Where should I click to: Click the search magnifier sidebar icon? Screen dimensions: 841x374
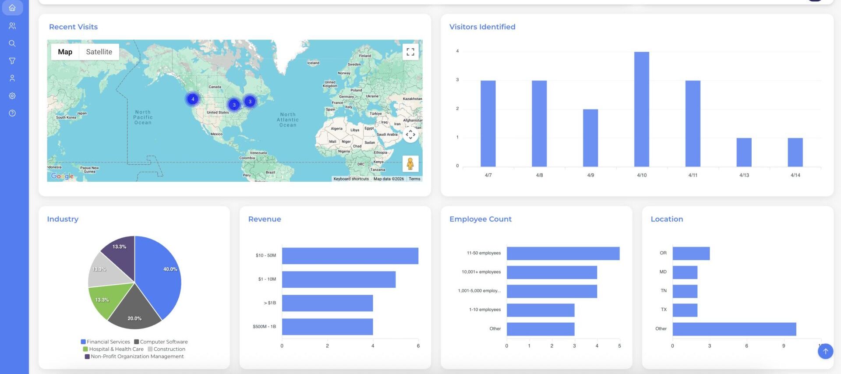pyautogui.click(x=12, y=43)
